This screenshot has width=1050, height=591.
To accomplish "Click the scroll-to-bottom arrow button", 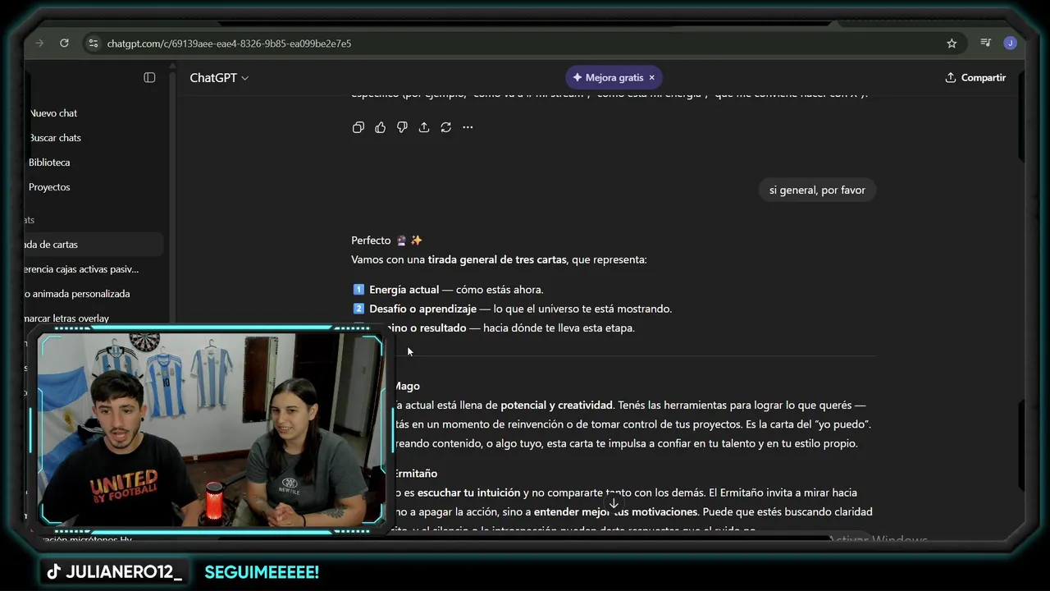I will tap(614, 503).
